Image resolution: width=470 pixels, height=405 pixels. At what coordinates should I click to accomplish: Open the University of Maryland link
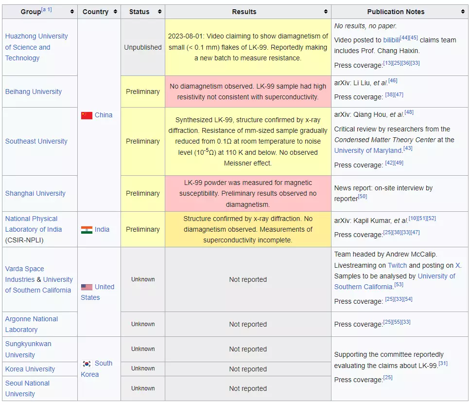click(x=368, y=150)
